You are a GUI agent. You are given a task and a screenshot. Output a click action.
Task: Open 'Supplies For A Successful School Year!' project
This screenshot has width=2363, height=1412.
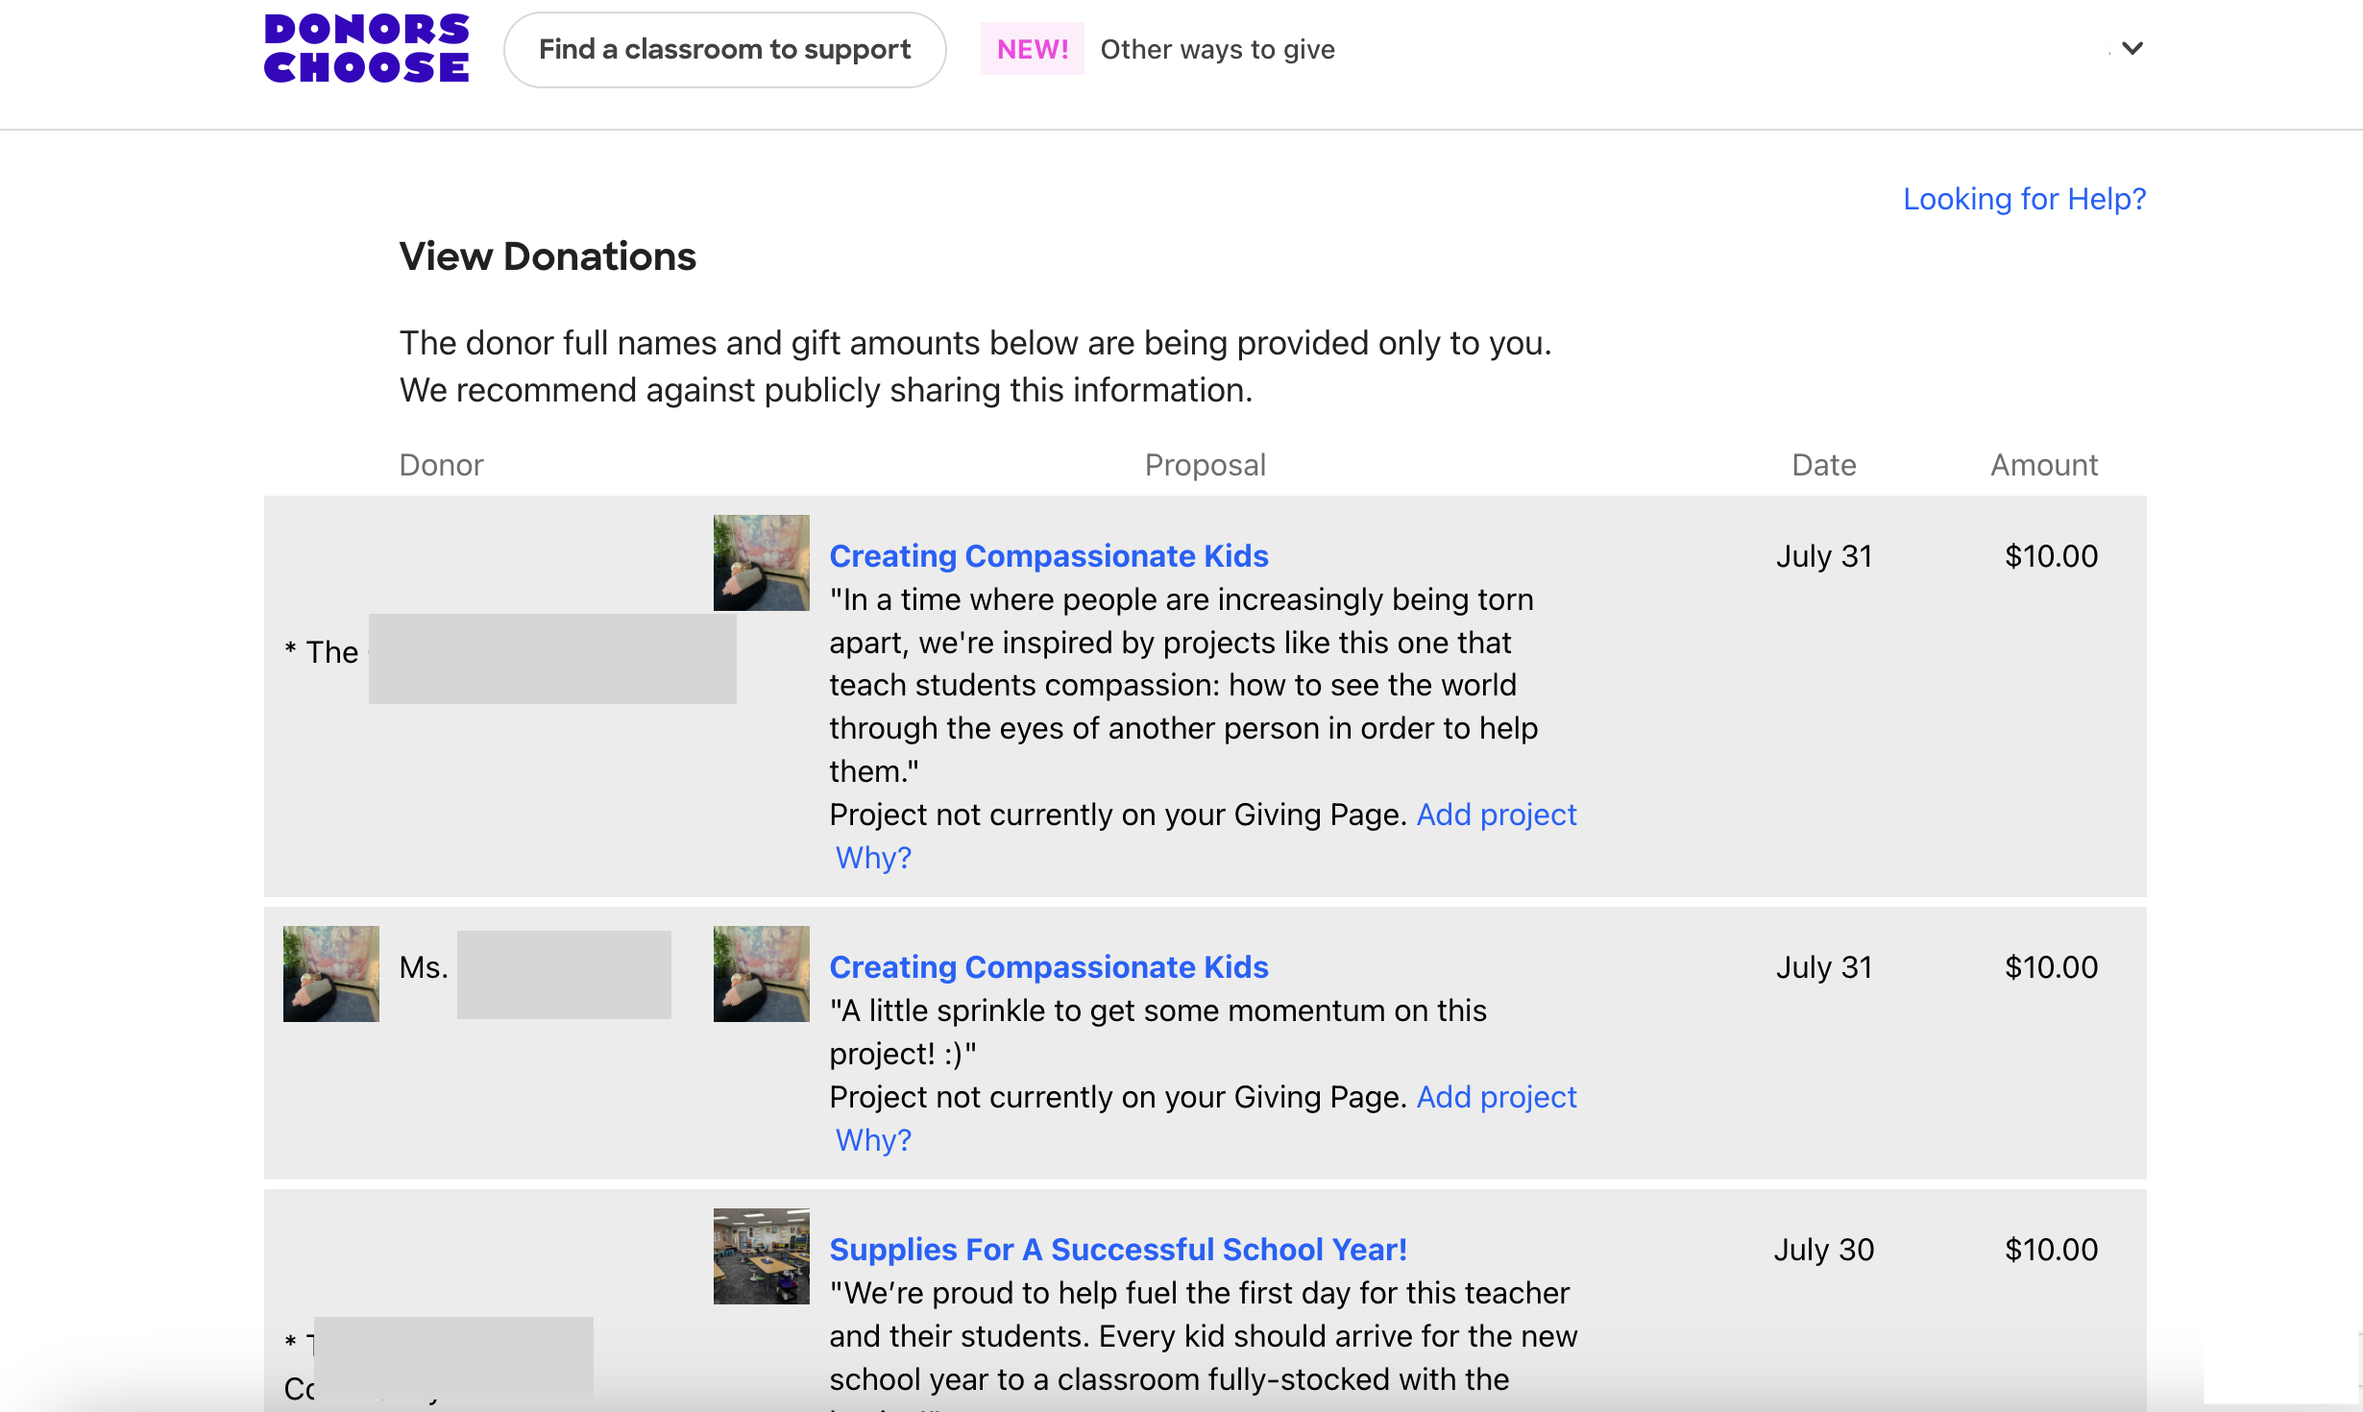coord(1117,1249)
